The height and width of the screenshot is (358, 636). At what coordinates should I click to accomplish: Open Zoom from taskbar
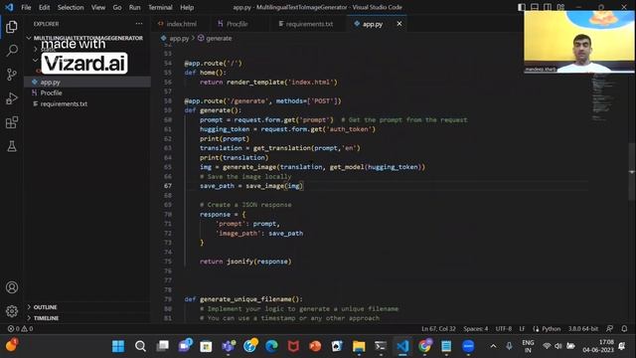point(468,346)
